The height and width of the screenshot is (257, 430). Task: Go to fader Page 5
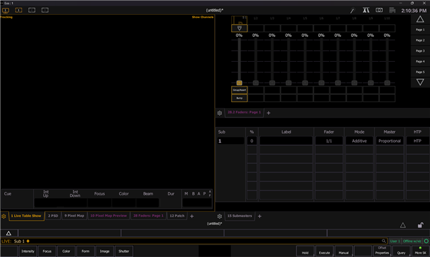click(x=420, y=72)
